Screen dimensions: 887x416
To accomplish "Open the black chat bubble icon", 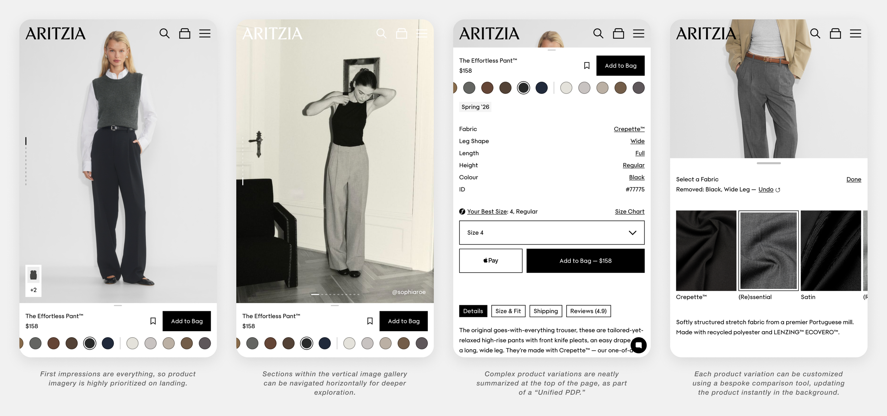I will [x=638, y=345].
